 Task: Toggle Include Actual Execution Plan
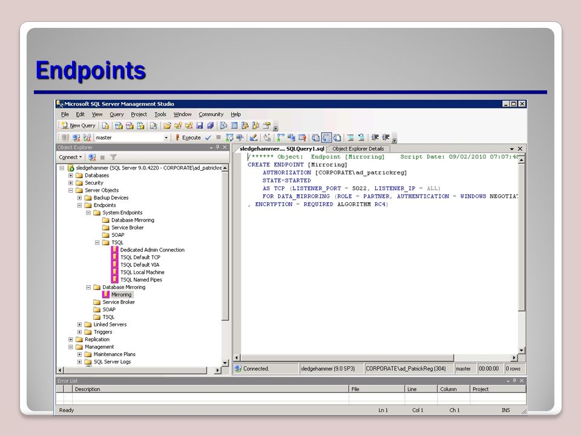pos(280,137)
